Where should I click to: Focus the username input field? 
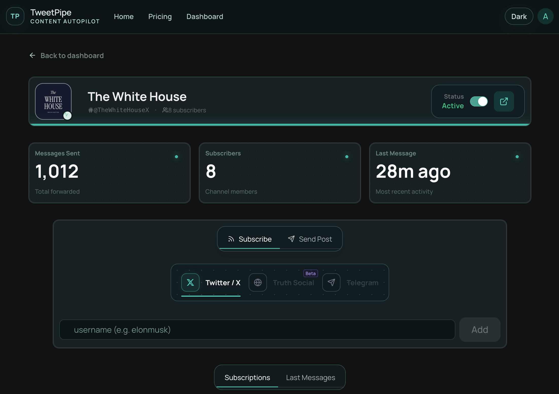tap(257, 330)
